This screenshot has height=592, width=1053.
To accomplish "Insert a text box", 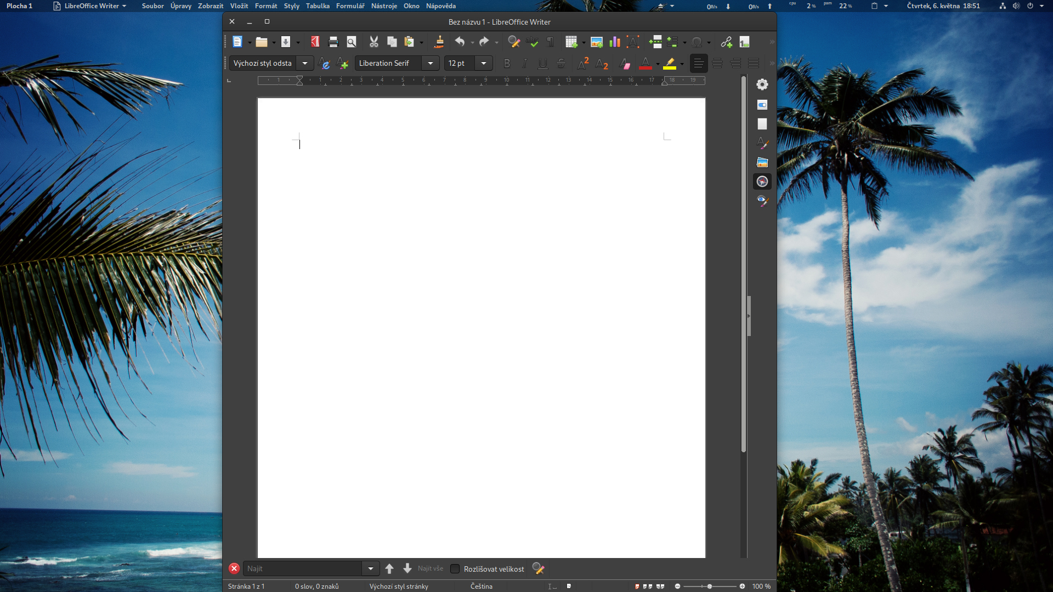I will 633,42.
